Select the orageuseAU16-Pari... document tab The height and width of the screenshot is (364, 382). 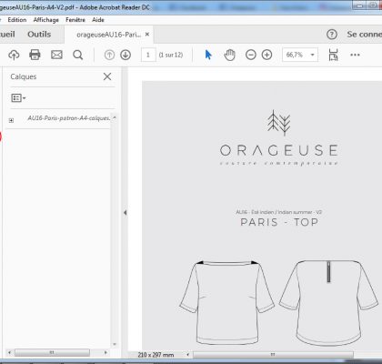(108, 35)
